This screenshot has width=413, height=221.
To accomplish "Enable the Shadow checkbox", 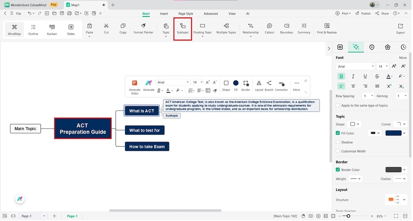I will coord(338,142).
